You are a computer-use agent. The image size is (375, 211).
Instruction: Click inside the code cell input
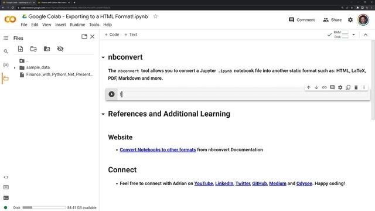click(x=243, y=94)
